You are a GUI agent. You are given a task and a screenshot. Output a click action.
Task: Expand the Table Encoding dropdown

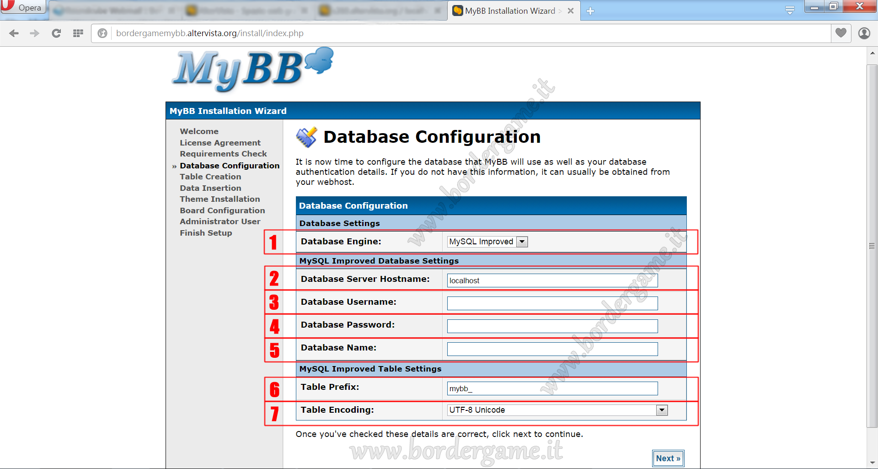coord(557,410)
